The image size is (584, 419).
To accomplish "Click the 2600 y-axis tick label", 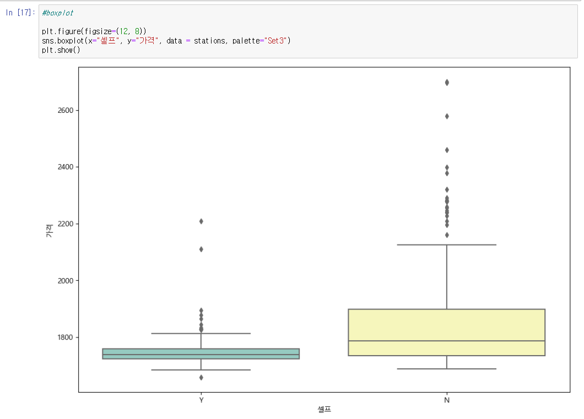I will tap(66, 110).
